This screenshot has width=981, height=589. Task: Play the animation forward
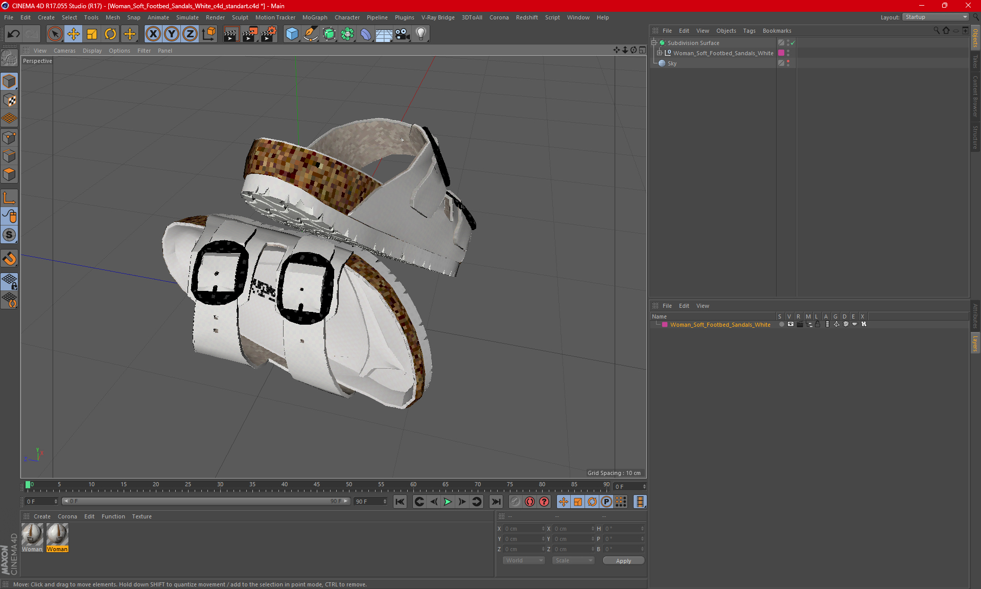(x=448, y=502)
